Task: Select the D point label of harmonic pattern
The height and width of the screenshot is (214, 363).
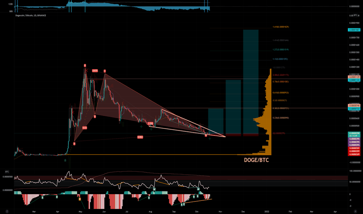Action: point(206,135)
